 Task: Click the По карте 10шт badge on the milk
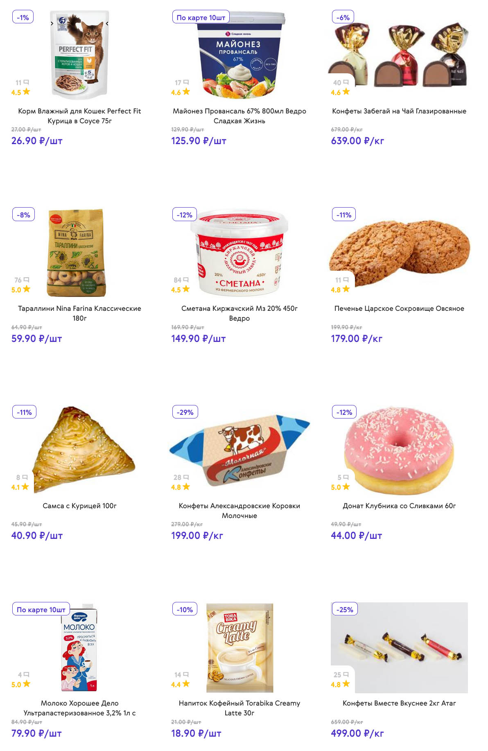(41, 609)
